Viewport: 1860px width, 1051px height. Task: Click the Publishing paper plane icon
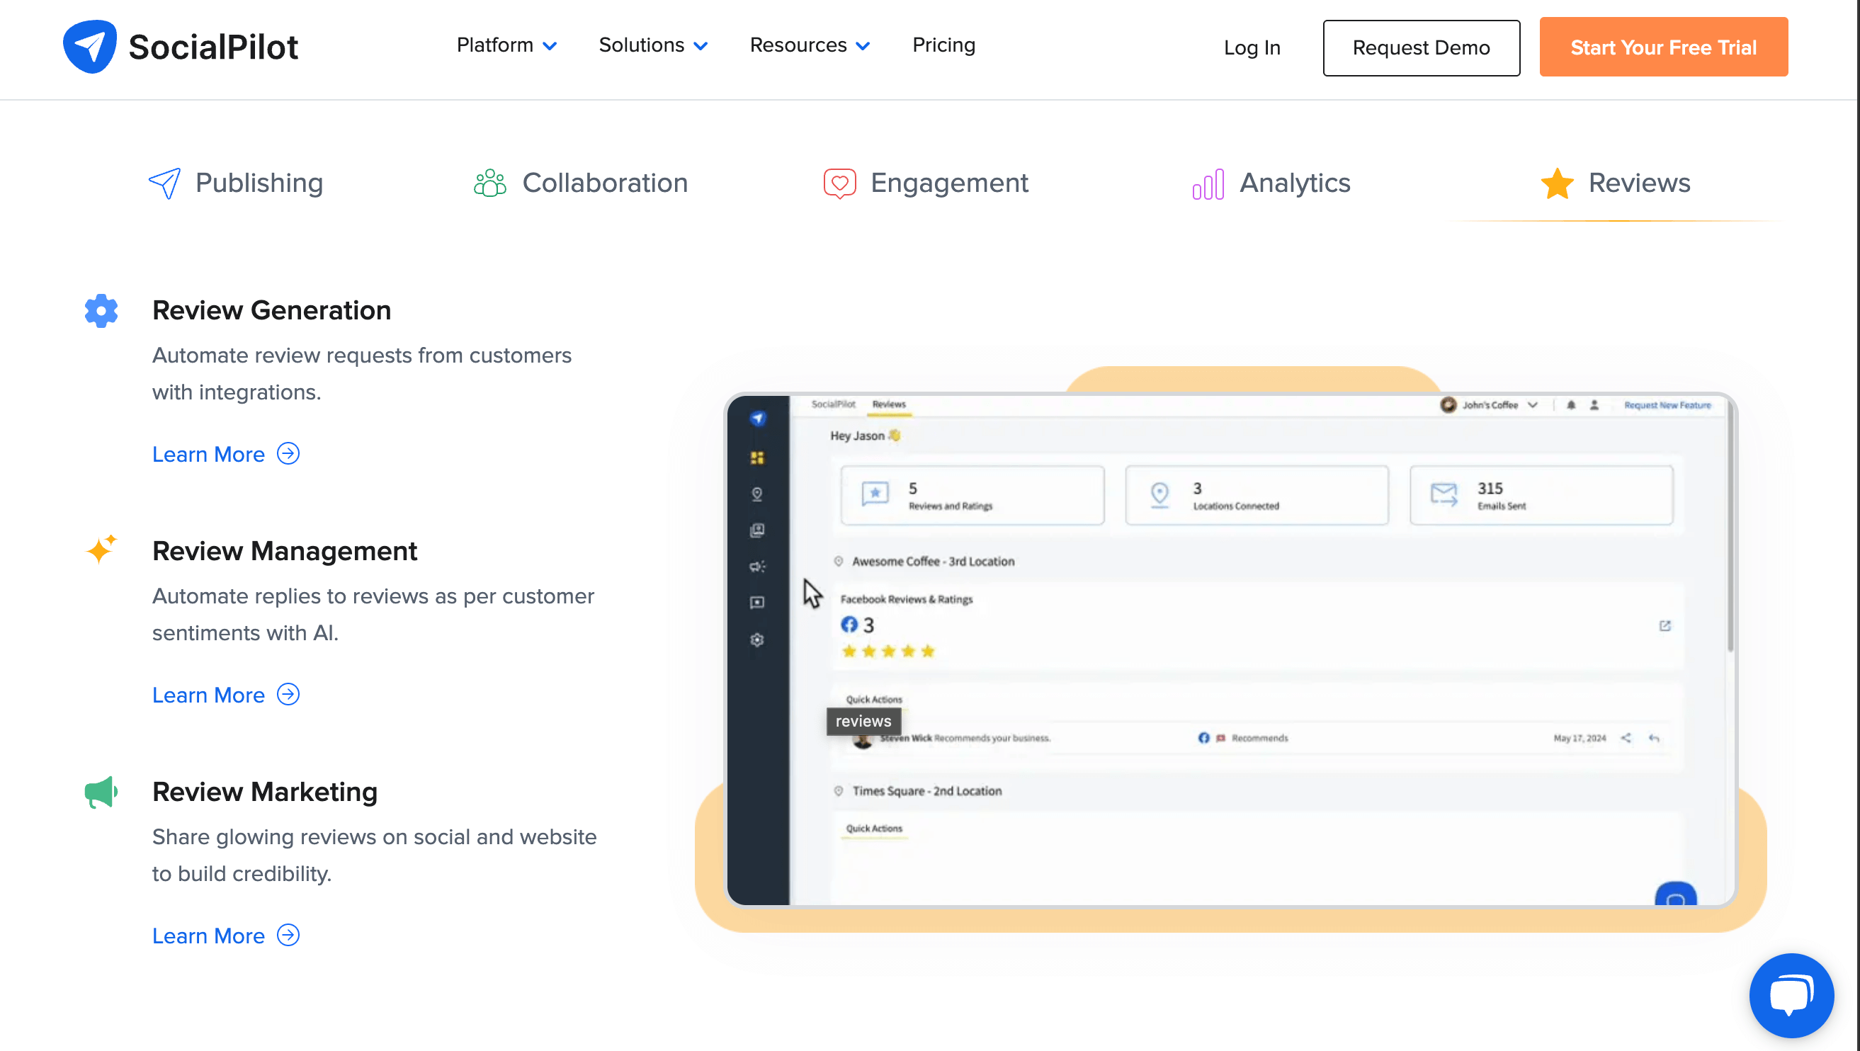click(x=164, y=183)
